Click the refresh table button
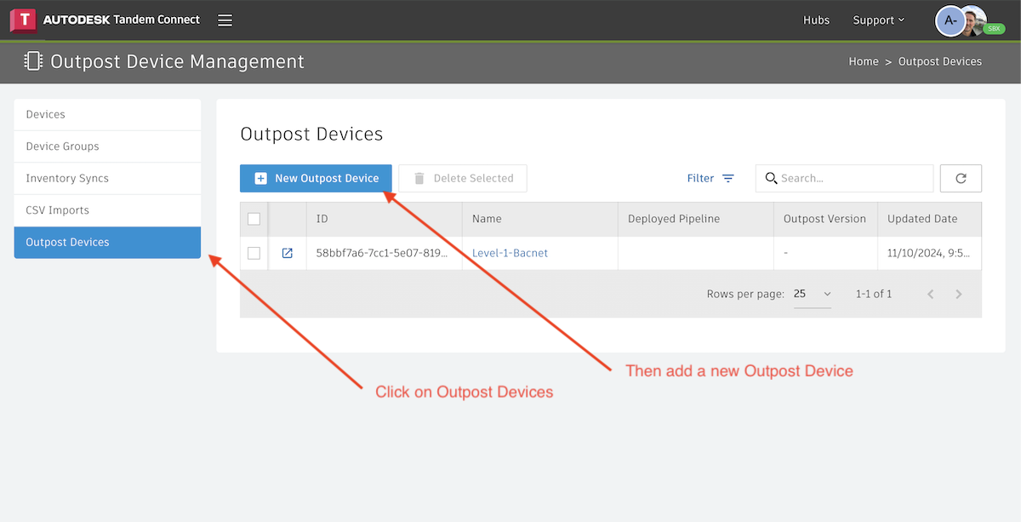Image resolution: width=1021 pixels, height=522 pixels. tap(961, 178)
